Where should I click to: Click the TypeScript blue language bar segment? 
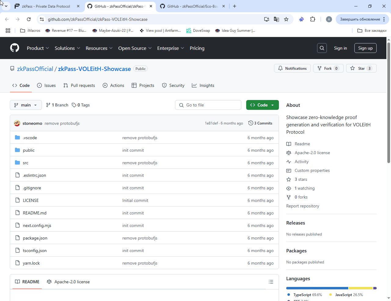pyautogui.click(x=317, y=288)
